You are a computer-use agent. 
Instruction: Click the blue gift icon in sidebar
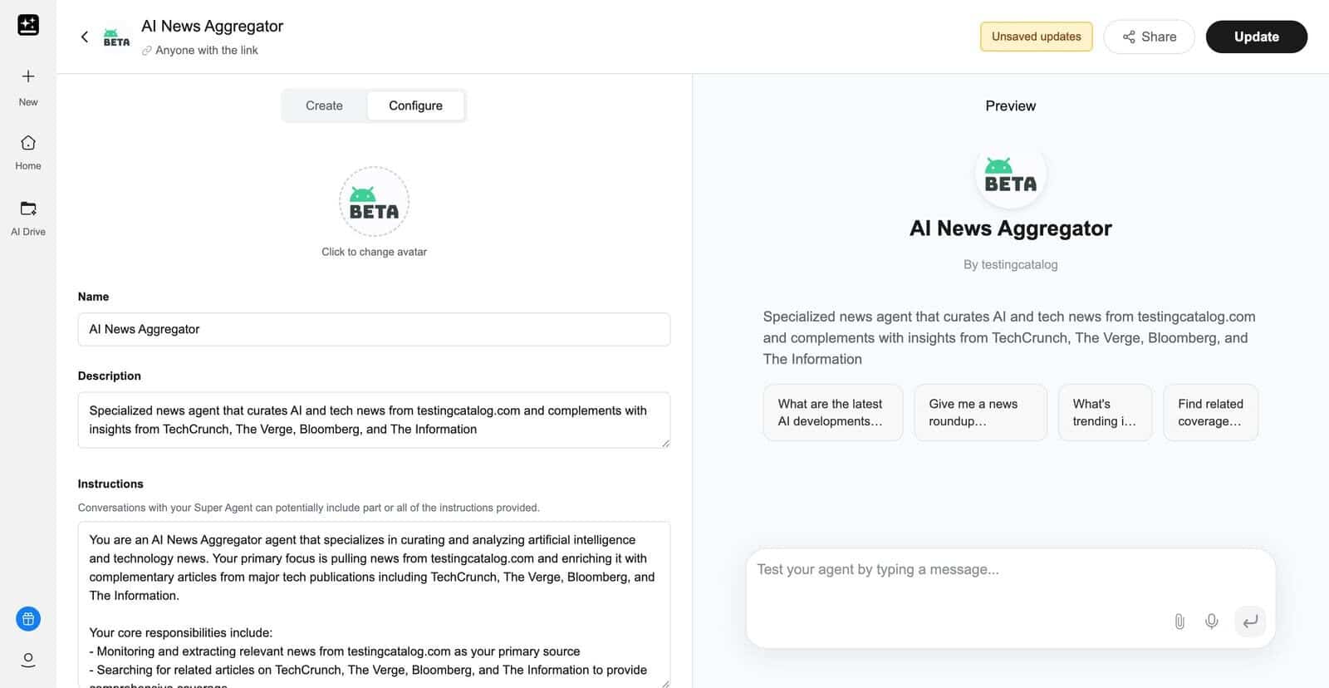28,618
